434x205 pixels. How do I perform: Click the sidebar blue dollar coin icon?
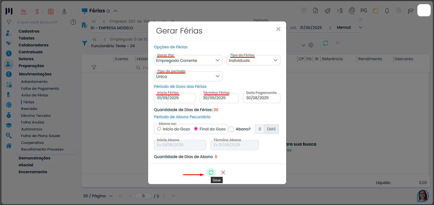9,74
